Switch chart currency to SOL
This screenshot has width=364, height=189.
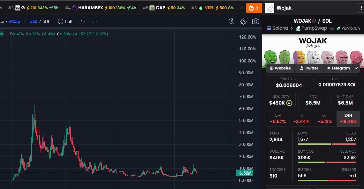46,21
